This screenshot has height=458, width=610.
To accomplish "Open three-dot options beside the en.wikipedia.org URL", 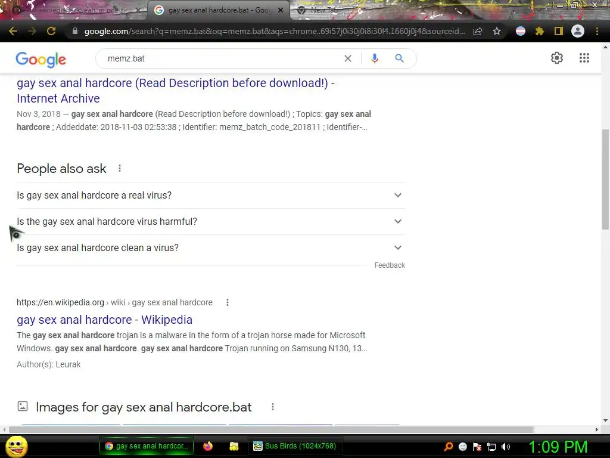I will pyautogui.click(x=228, y=302).
